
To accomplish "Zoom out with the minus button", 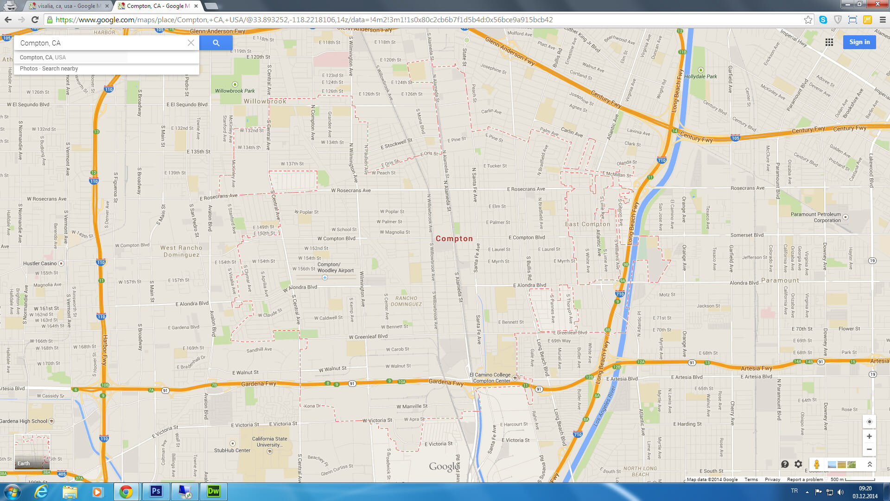I will pyautogui.click(x=869, y=449).
